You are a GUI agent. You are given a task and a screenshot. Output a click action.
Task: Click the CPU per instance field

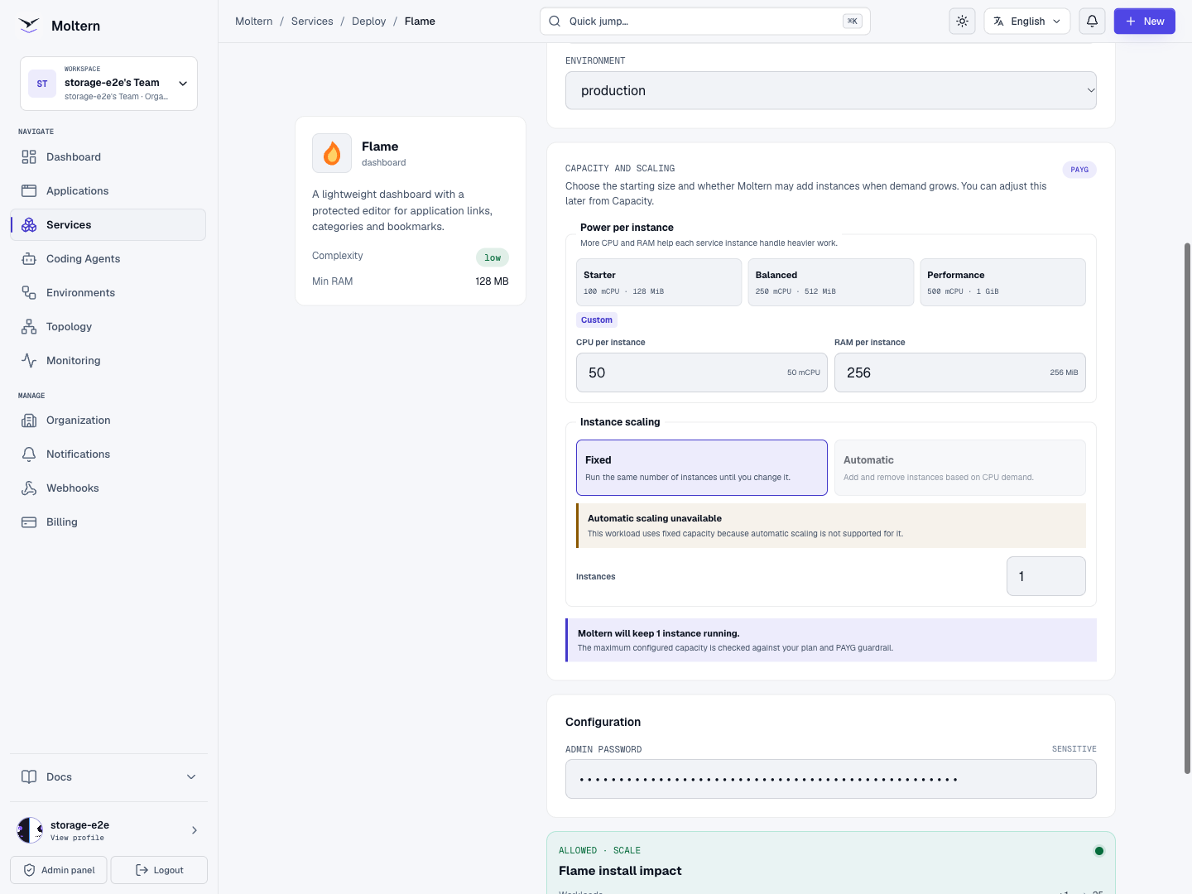[x=702, y=372]
